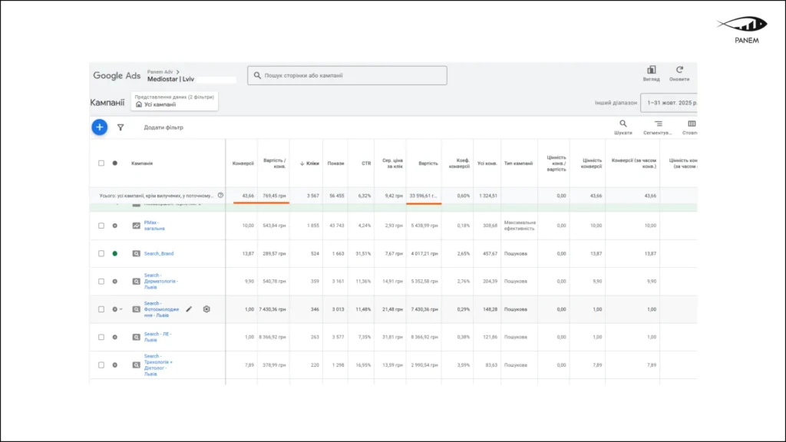Sort by the Тип кампанії column header
The width and height of the screenshot is (786, 442).
pyautogui.click(x=518, y=163)
